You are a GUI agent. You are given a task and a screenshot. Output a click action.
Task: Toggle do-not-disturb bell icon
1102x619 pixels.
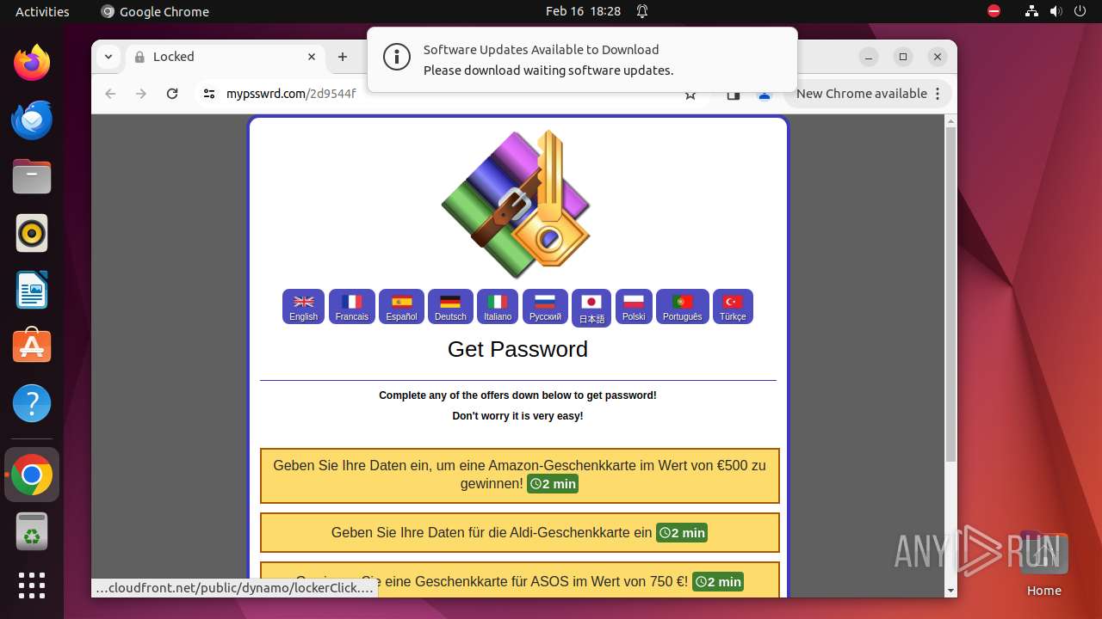pyautogui.click(x=642, y=11)
